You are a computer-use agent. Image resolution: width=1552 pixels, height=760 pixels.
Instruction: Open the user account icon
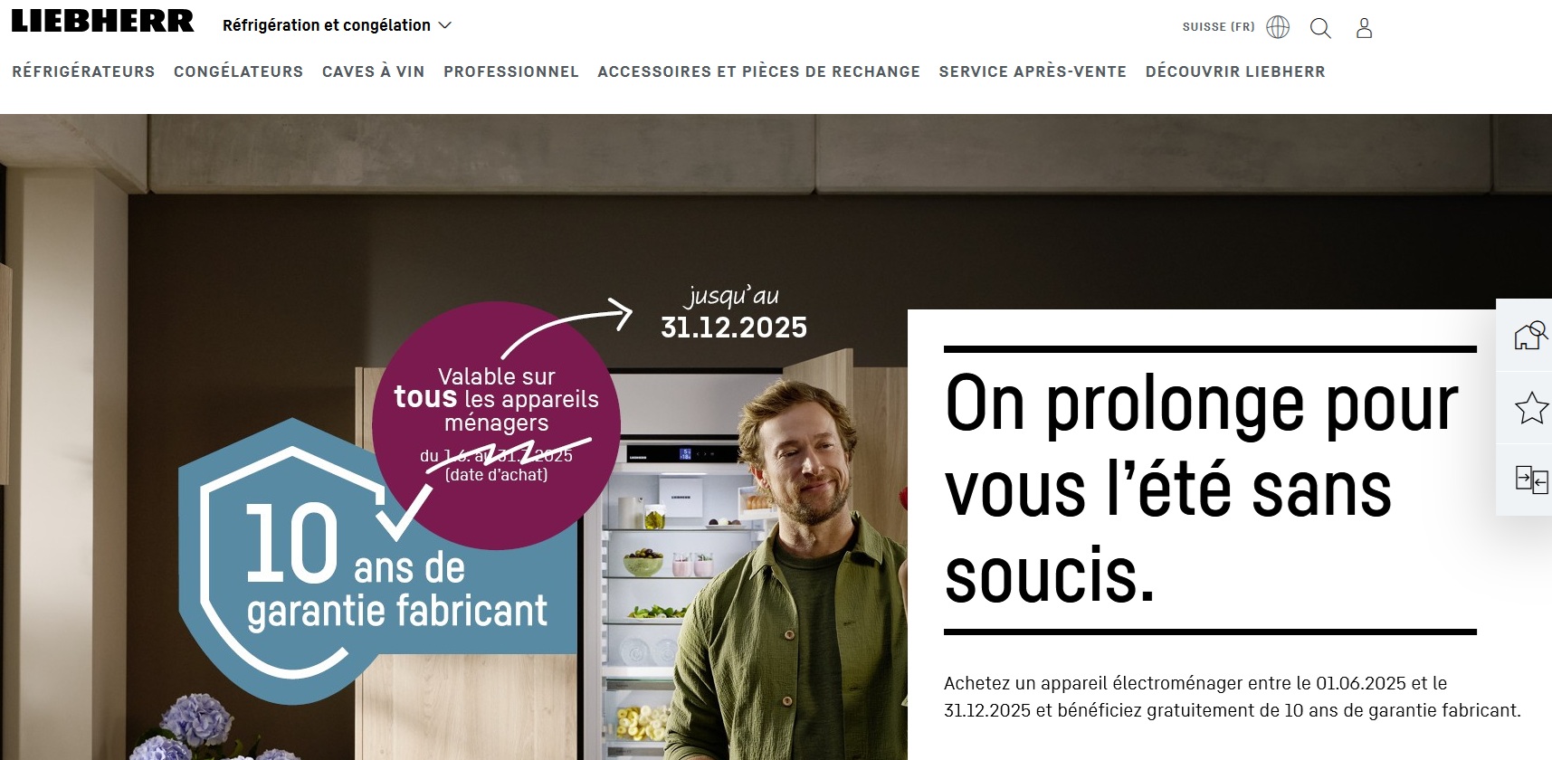tap(1364, 28)
